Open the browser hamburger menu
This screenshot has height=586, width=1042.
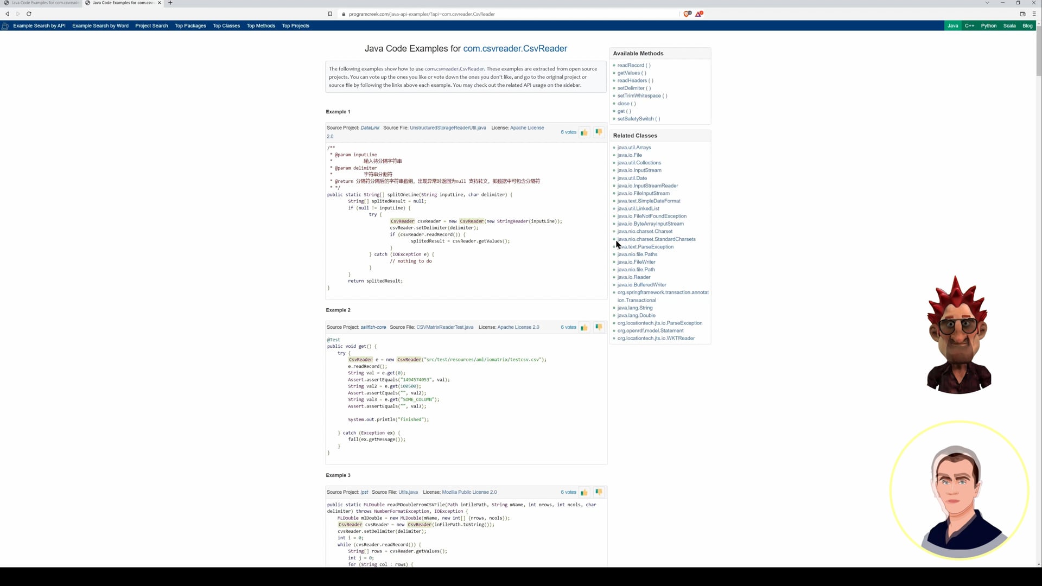[1034, 14]
